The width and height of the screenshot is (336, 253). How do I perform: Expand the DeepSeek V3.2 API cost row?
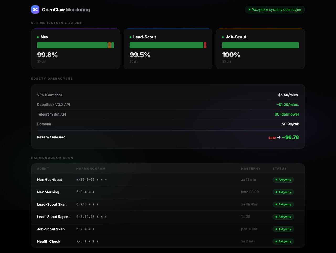click(168, 105)
